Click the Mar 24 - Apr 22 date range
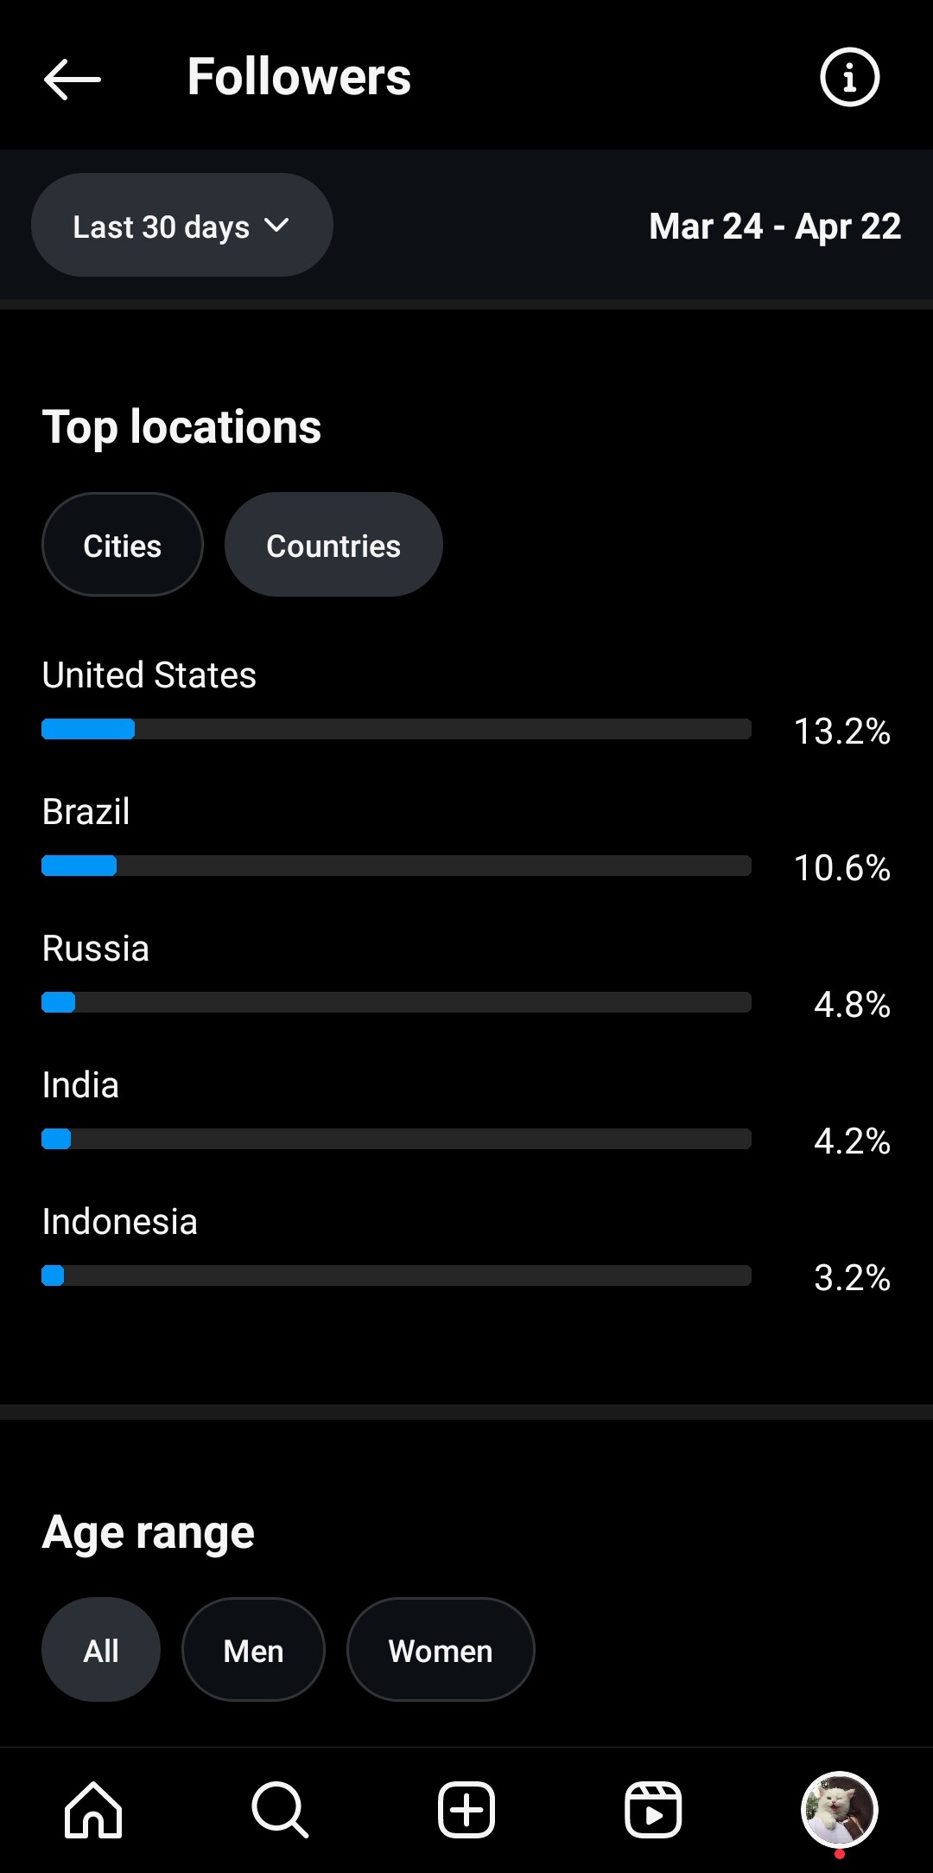Screen dimensions: 933x1873 tap(775, 227)
